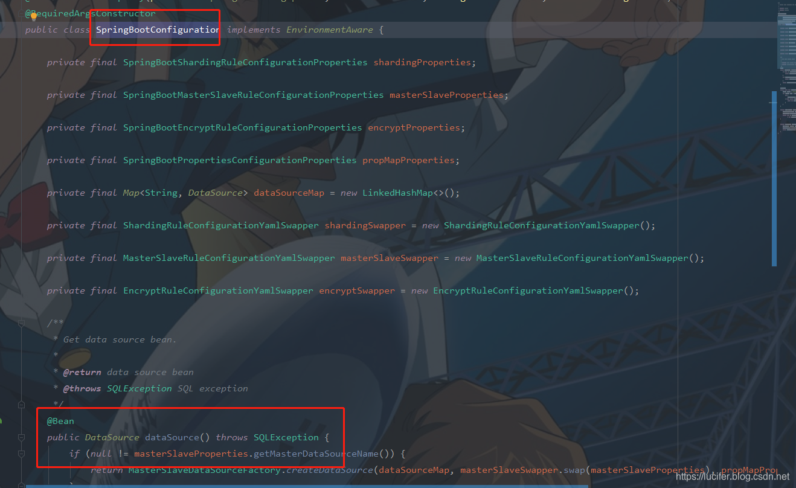The height and width of the screenshot is (488, 796).
Task: Click the @RequiredArgsConstructor annotation
Action: 90,13
